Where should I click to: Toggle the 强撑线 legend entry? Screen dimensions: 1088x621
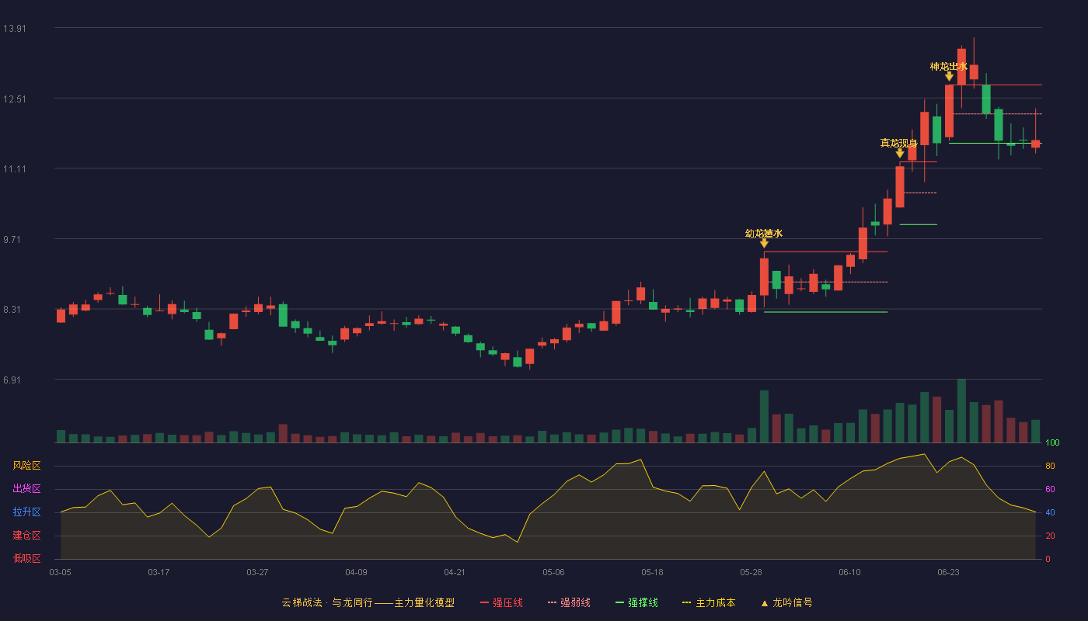click(x=636, y=602)
